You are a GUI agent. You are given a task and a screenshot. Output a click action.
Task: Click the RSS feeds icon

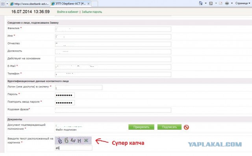(x=211, y=3)
